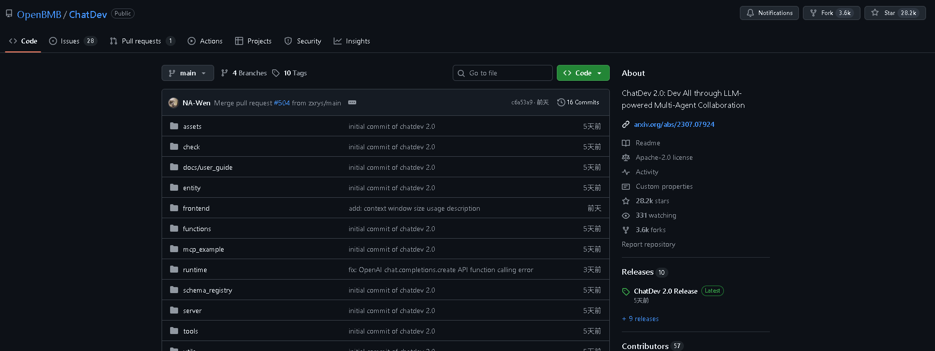This screenshot has height=351, width=935.
Task: Open assets row 'initial commit of chatdev 2.0' message
Action: (392, 126)
